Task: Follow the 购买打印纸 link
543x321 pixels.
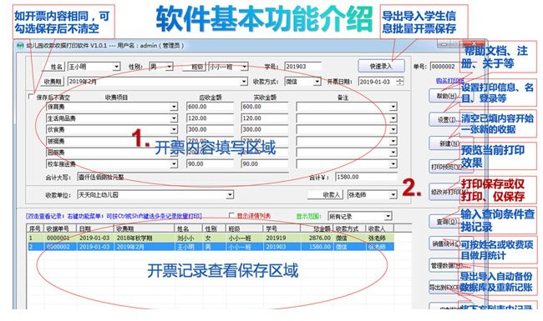Action: [x=449, y=81]
